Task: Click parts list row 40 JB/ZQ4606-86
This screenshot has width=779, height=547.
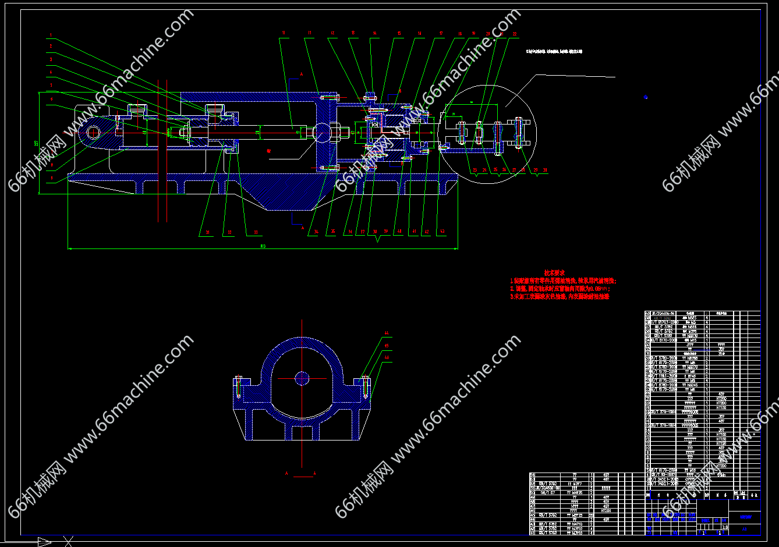Action: 664,314
